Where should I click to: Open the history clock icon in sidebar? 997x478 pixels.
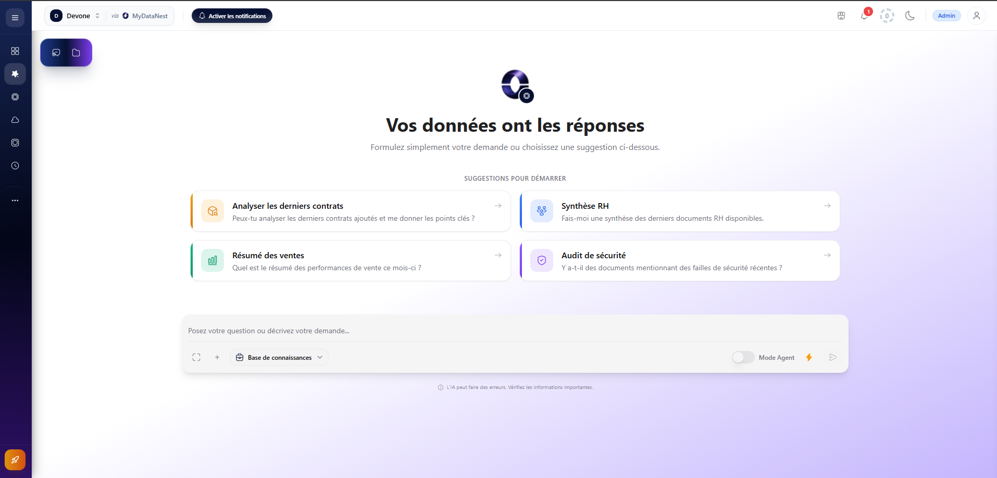(15, 166)
